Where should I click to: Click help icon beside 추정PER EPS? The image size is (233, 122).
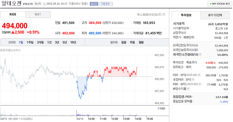point(193,80)
